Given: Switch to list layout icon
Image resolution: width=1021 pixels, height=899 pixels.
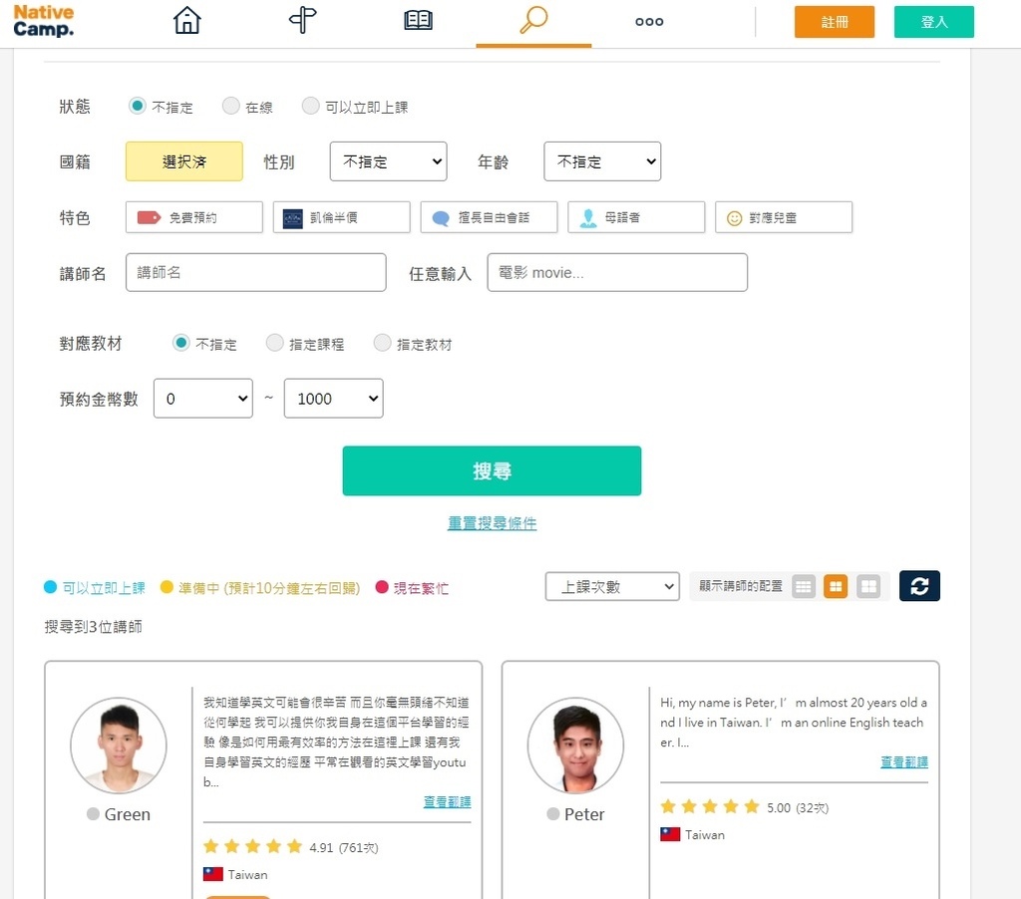Looking at the screenshot, I should (x=804, y=586).
